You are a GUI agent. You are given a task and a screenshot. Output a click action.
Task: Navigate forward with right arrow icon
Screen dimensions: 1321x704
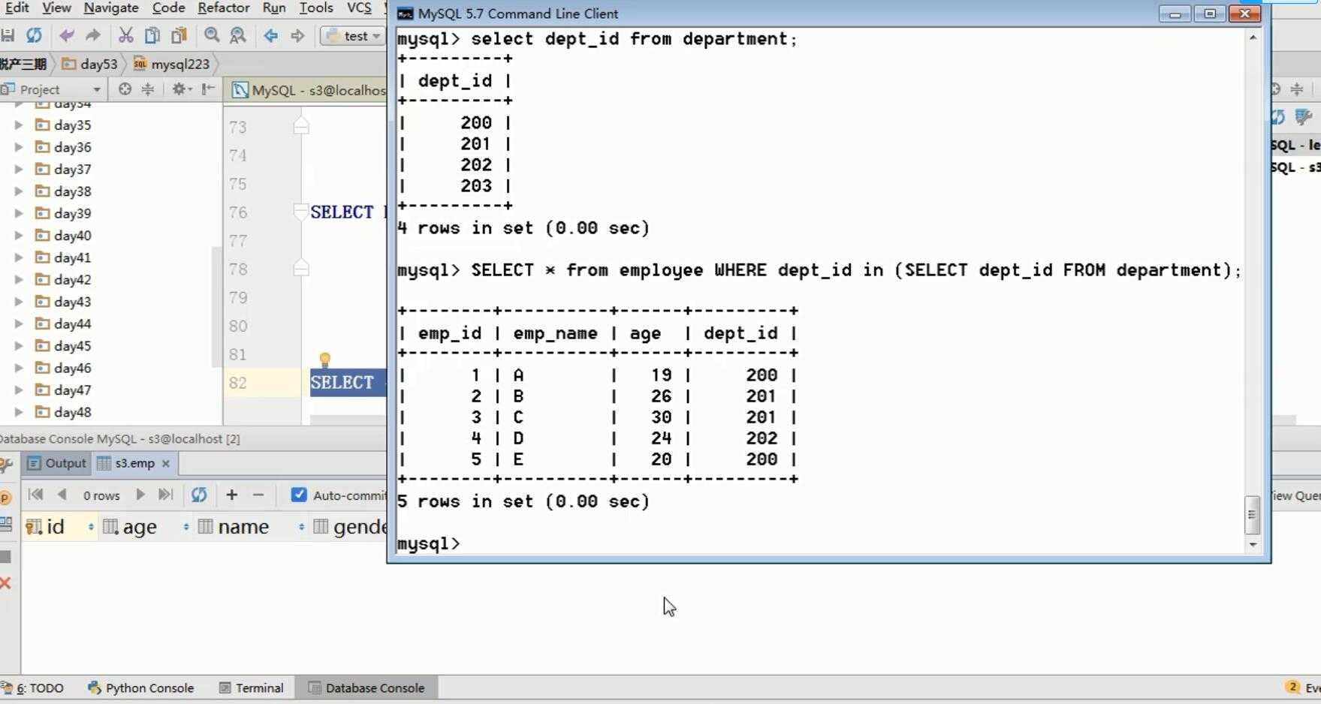point(297,35)
